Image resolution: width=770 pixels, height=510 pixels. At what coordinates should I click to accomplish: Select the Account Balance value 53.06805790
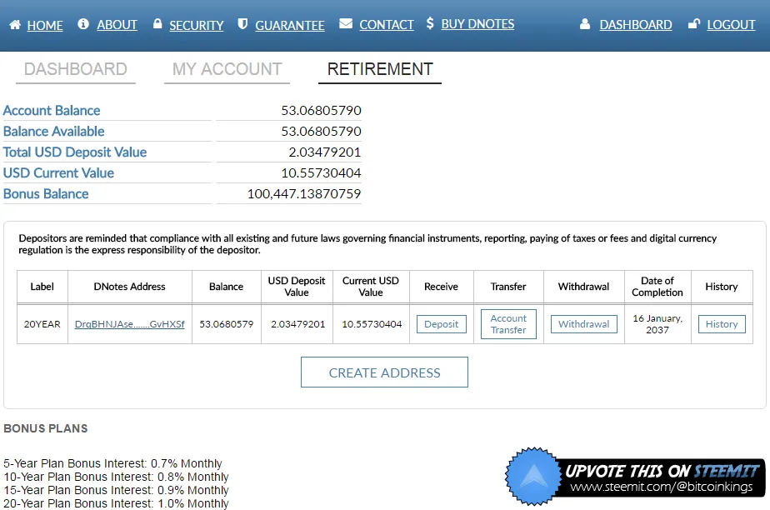[321, 111]
